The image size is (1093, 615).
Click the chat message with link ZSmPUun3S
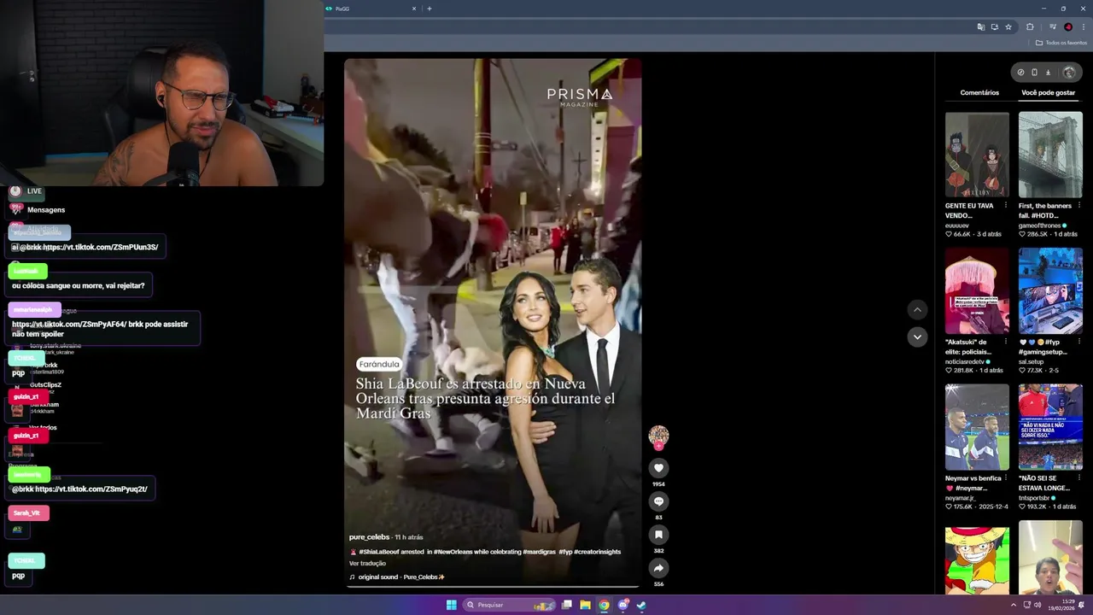tap(85, 247)
